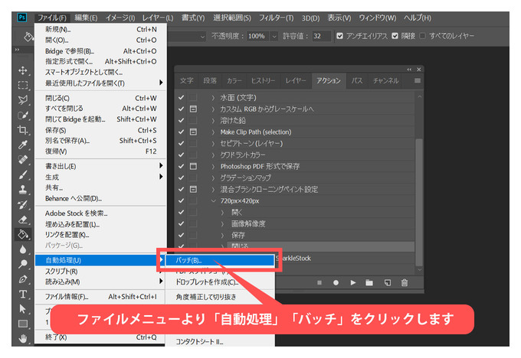Click the Photoshop Ps logo icon

pos(22,18)
